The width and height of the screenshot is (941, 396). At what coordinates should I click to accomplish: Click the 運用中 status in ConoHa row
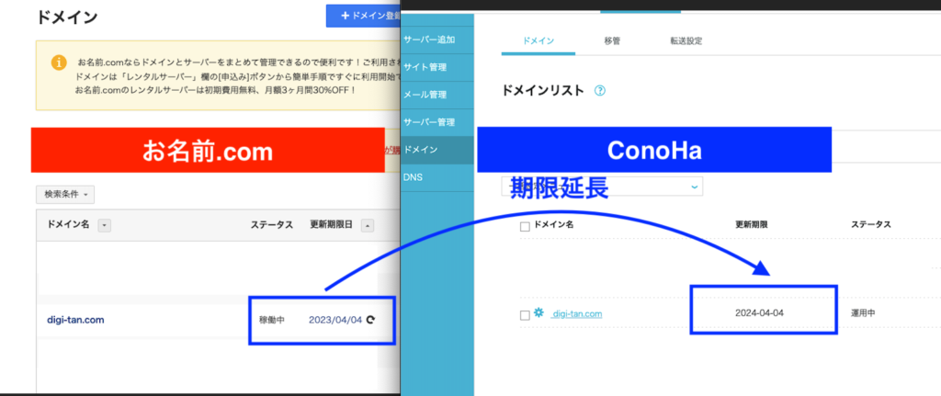tap(864, 313)
